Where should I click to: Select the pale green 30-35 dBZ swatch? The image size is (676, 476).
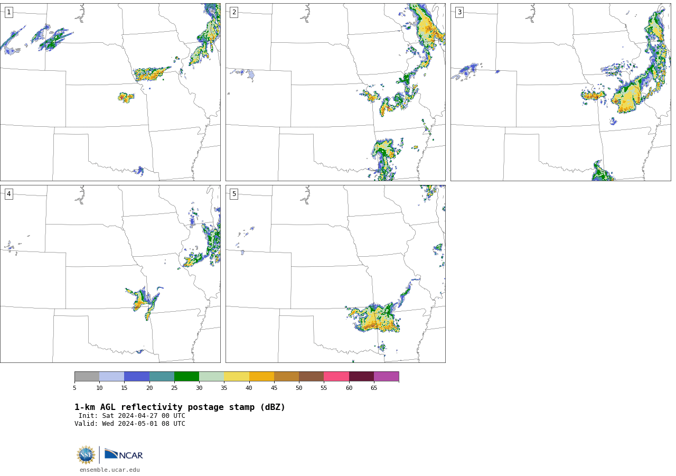[211, 377]
